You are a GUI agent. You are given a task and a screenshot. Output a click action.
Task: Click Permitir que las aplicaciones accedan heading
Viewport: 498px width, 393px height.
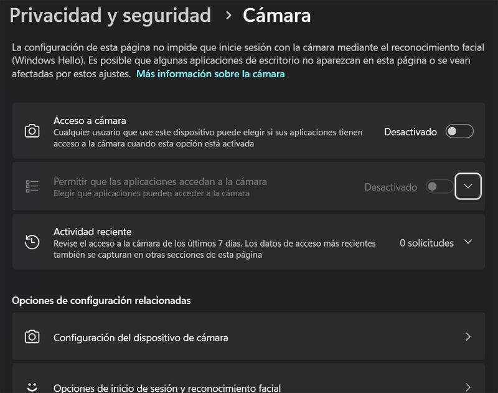160,181
